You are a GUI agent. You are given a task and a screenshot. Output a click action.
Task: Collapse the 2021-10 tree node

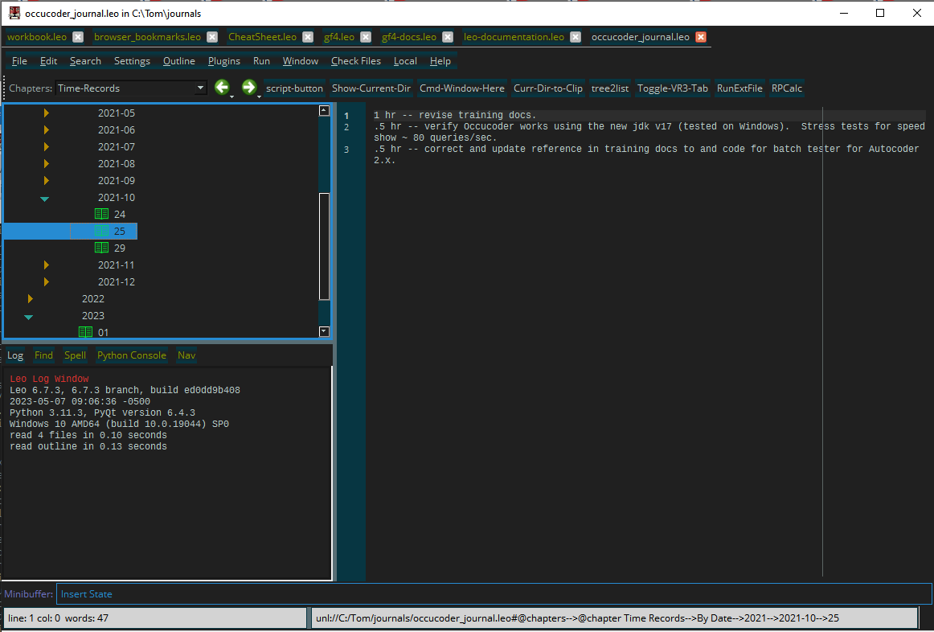tap(45, 199)
